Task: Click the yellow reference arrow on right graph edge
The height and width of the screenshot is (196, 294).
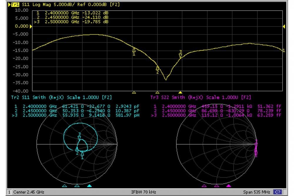Action: coord(284,26)
